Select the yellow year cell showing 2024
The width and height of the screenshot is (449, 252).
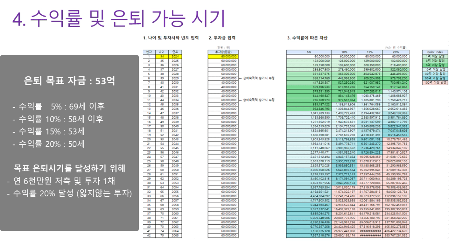tap(175, 56)
